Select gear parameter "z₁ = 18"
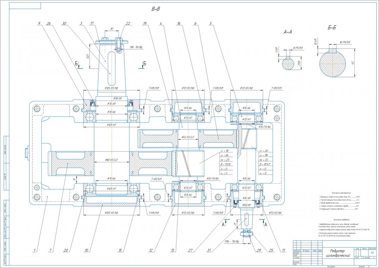 224,151
